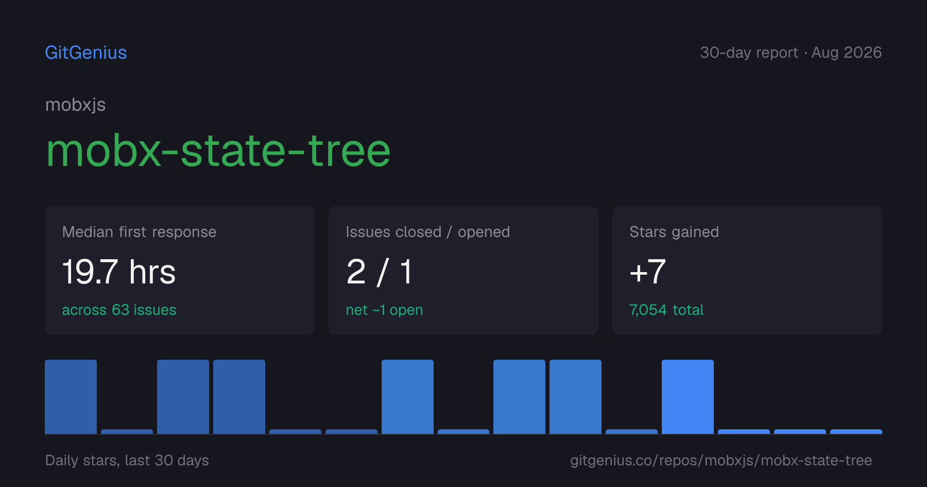Click the 2 / 1 issues value
Viewport: 927px width, 487px height.
pos(380,272)
